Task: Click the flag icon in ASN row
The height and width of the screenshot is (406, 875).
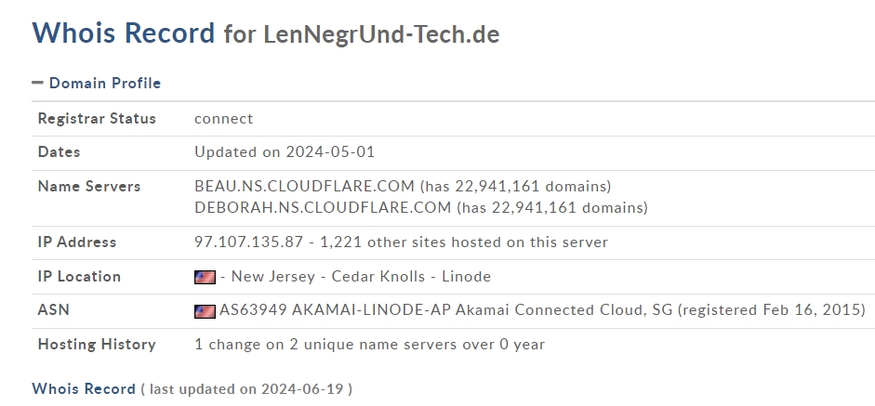Action: click(205, 311)
